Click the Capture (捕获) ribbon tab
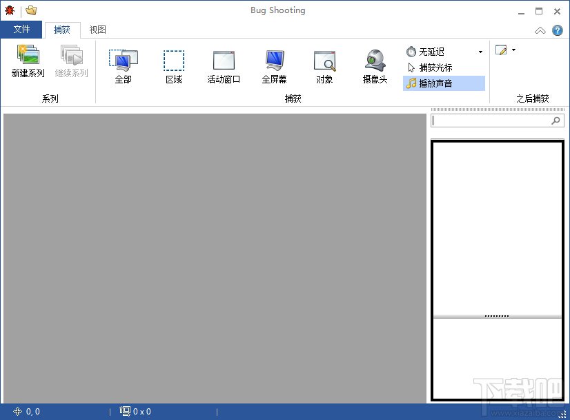Image resolution: width=570 pixels, height=420 pixels. pyautogui.click(x=62, y=30)
